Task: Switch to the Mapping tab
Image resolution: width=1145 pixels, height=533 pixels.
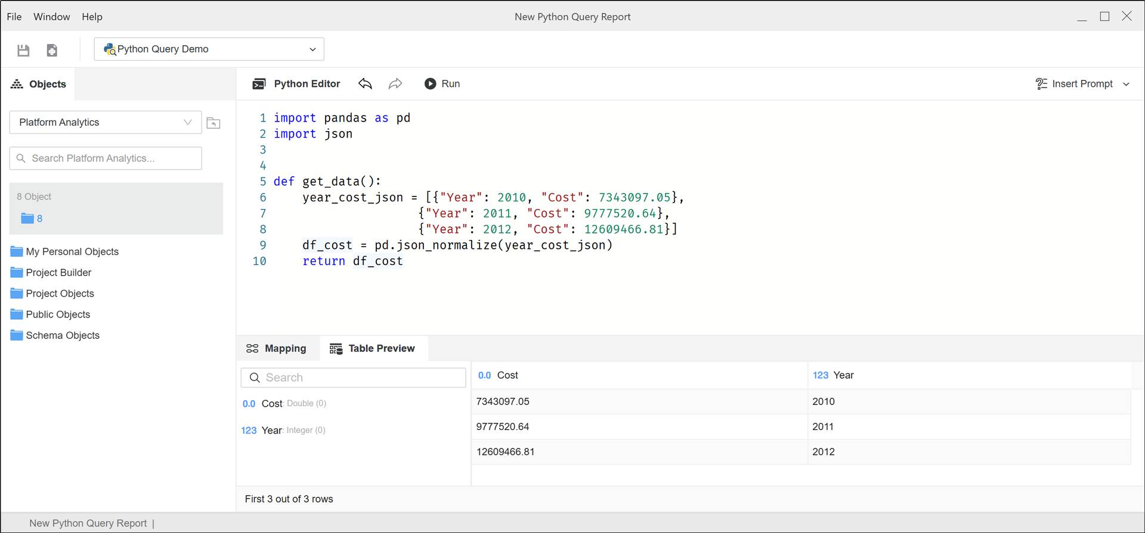Action: click(x=277, y=348)
